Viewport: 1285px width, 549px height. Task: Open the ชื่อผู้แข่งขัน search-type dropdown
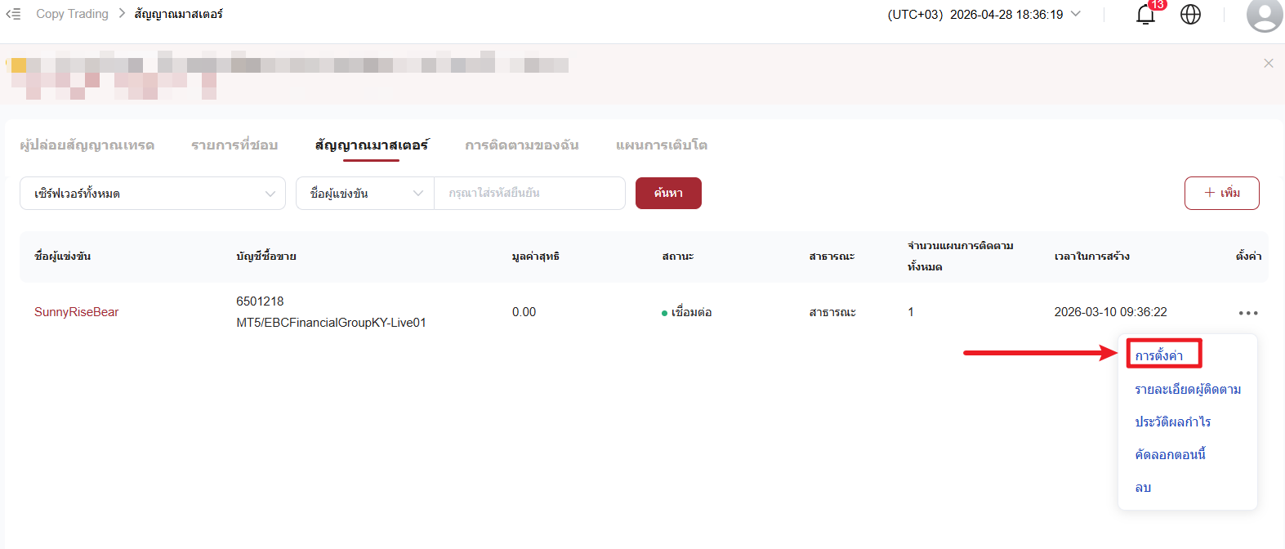365,194
